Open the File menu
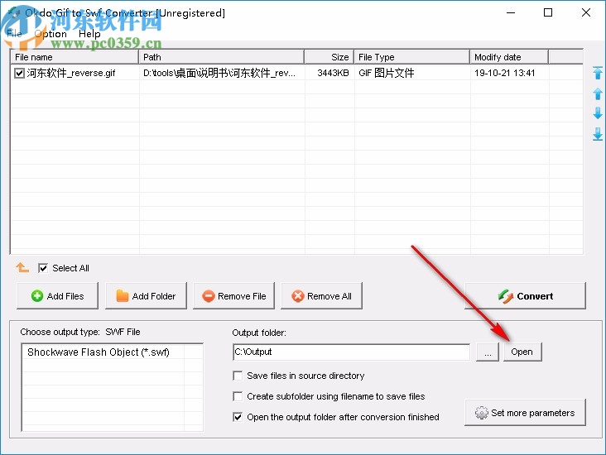 pos(14,34)
